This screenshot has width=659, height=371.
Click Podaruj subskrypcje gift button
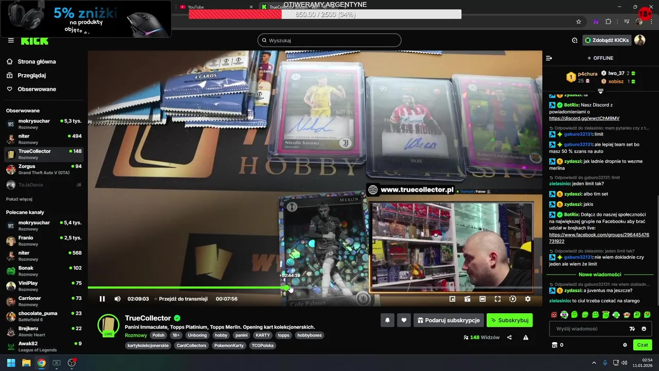pyautogui.click(x=448, y=320)
